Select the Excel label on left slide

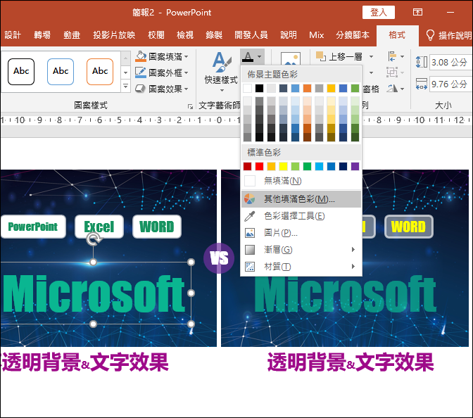coord(99,227)
